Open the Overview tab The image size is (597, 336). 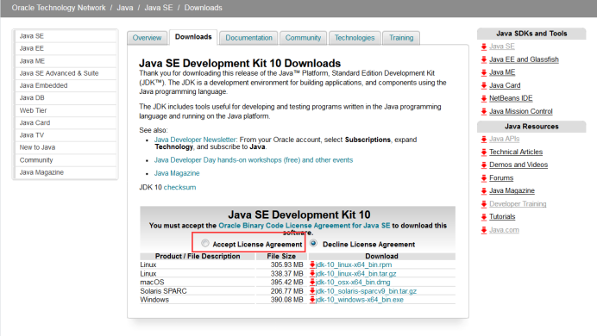pos(147,38)
